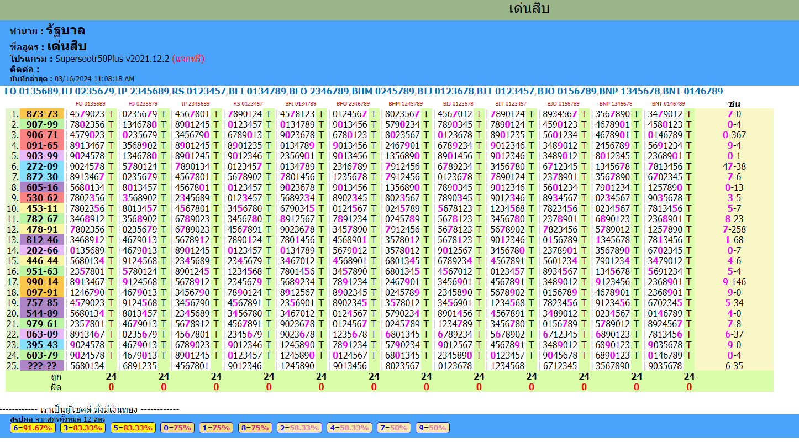Select the large blue IP 2345689 formula heading

(143, 92)
